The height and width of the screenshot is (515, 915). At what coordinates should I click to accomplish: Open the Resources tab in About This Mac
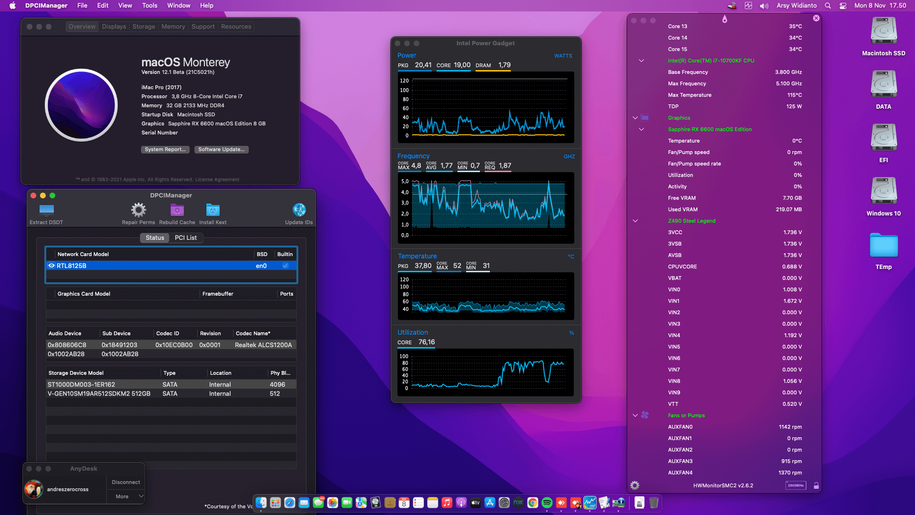pyautogui.click(x=236, y=27)
